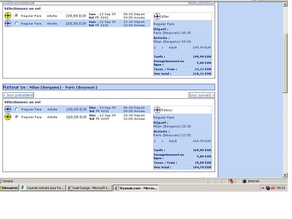
Task: Click Retour De Milan (Bergamo) heading
Action: coord(50,87)
